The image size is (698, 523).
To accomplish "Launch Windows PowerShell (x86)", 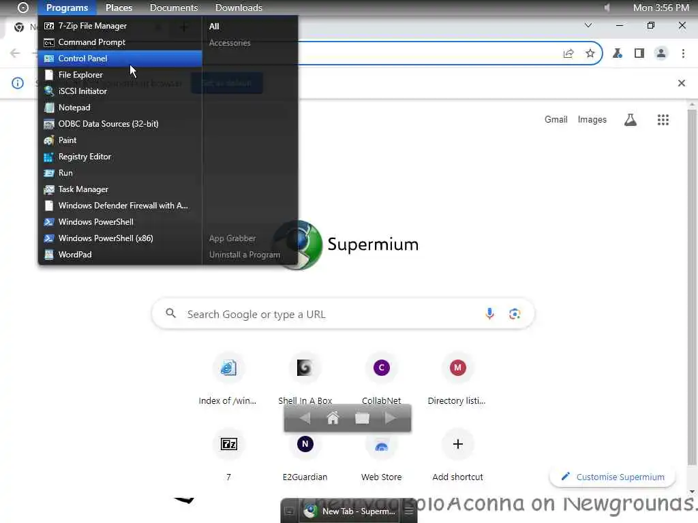I will click(x=120, y=238).
